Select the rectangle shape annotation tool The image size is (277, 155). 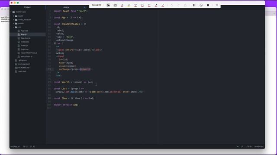(149, 6)
